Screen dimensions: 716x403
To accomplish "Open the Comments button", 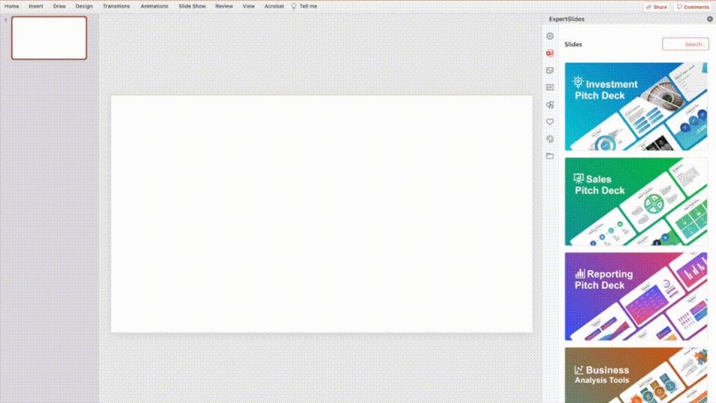I will click(693, 7).
